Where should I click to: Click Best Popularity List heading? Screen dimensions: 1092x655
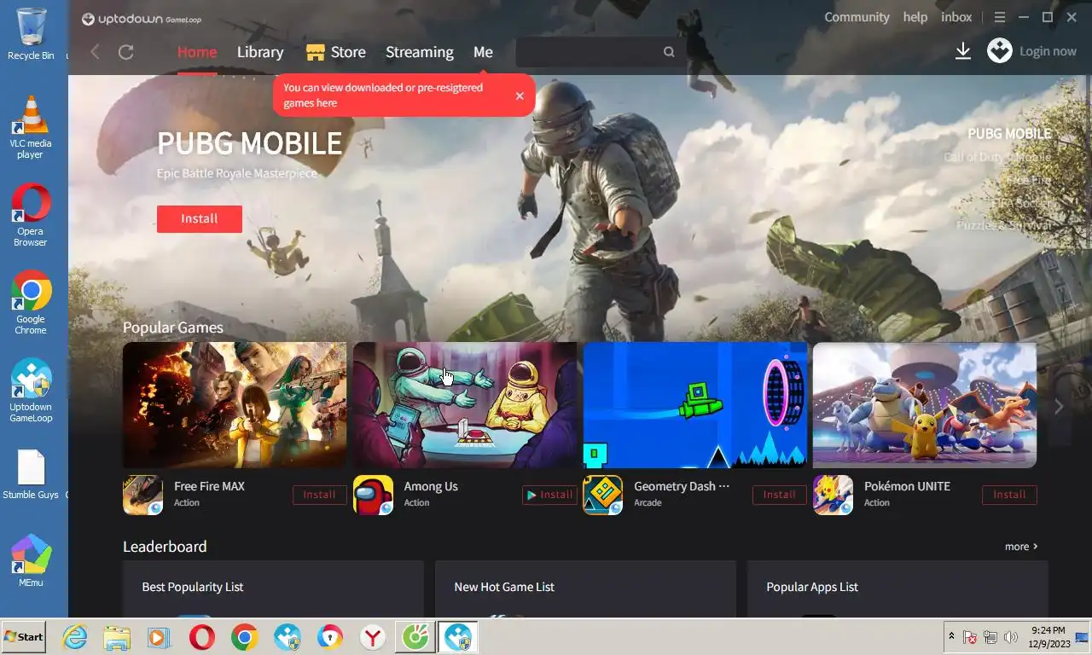[x=193, y=587]
